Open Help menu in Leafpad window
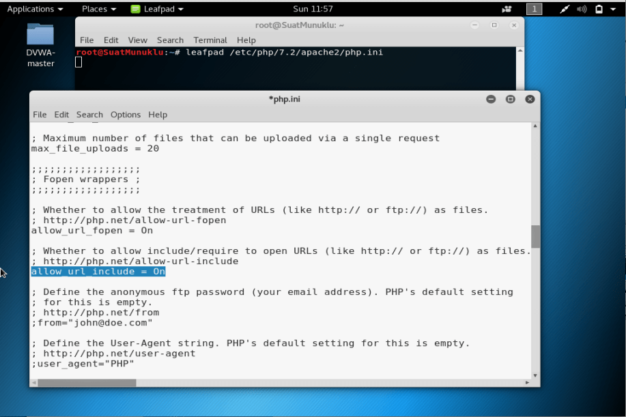The width and height of the screenshot is (626, 417). (157, 115)
